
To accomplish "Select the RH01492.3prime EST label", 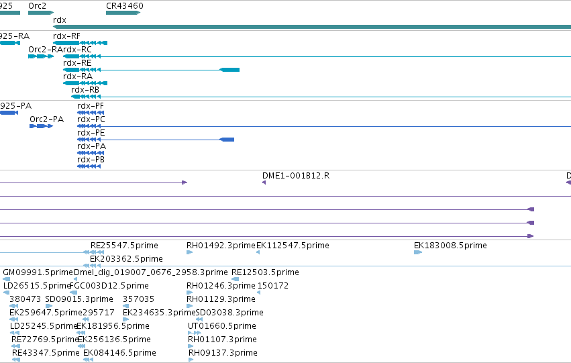I will click(x=221, y=246).
